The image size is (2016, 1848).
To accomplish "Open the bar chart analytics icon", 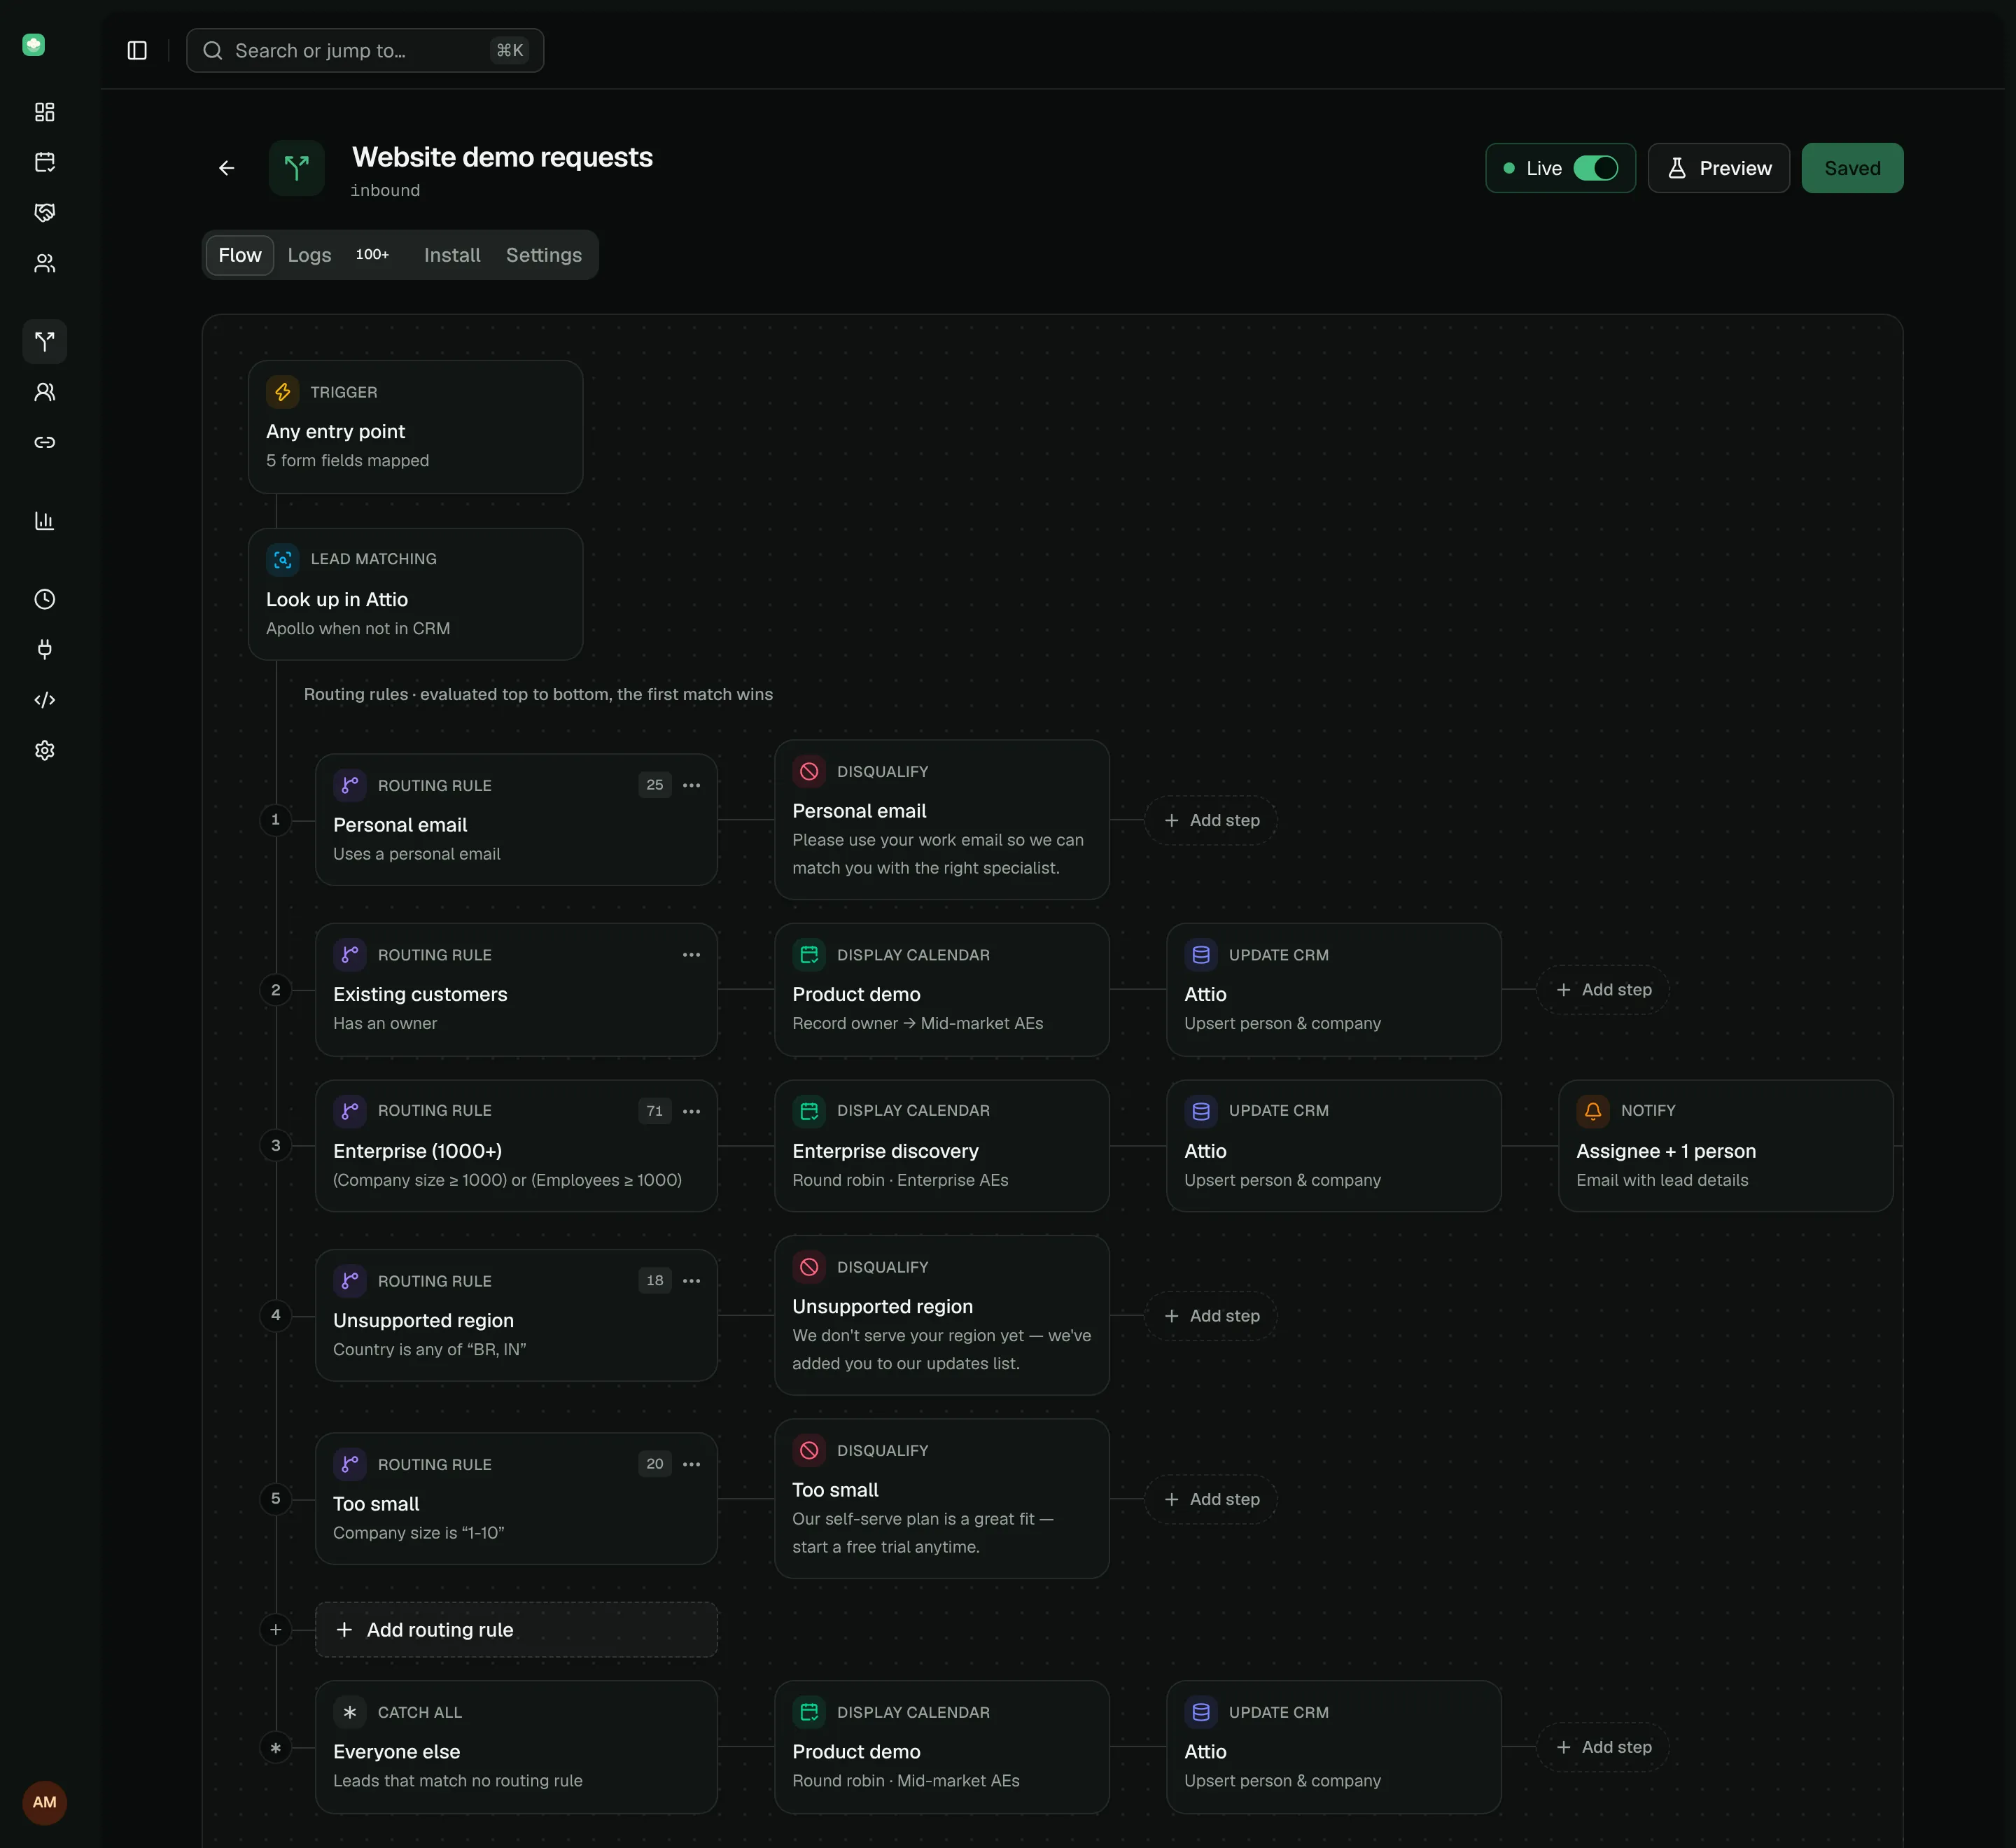I will click(x=45, y=521).
